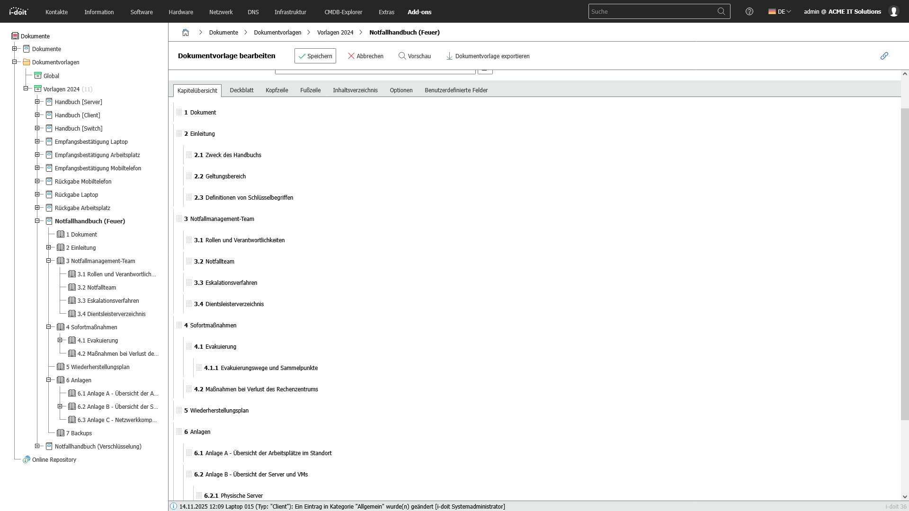Click the i-doit logo

coord(19,11)
